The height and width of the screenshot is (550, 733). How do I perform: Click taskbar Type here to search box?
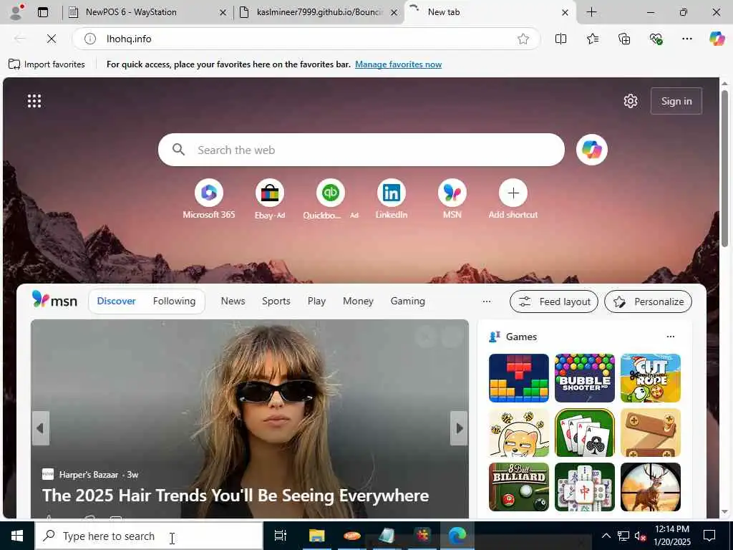[x=149, y=536]
